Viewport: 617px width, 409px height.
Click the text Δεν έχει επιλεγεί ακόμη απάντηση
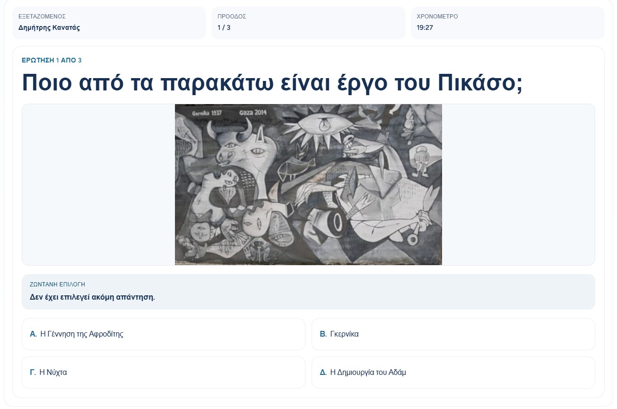[92, 297]
